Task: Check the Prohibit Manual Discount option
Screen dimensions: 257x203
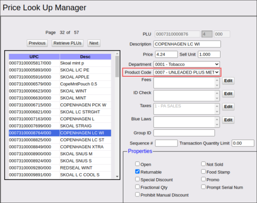Action: [137, 195]
